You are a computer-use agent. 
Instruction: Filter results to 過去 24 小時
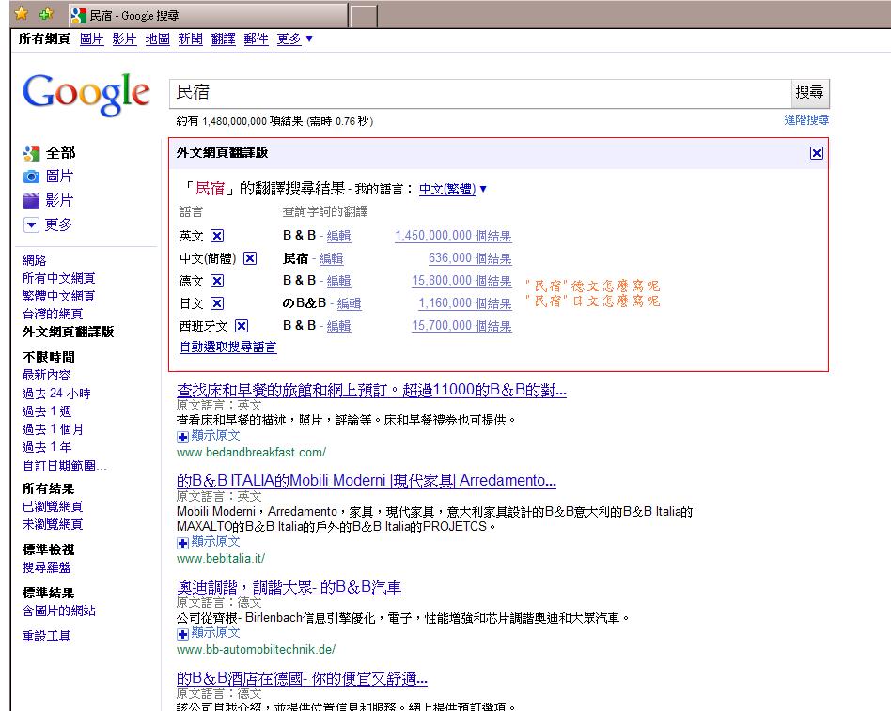coord(56,393)
